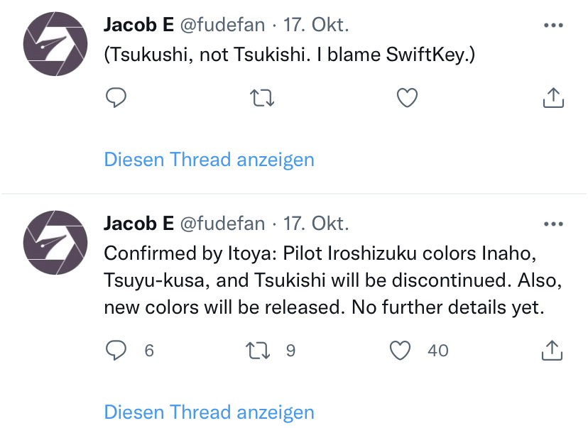Open the 17. Okt. timestamp on second tweet

click(x=316, y=224)
